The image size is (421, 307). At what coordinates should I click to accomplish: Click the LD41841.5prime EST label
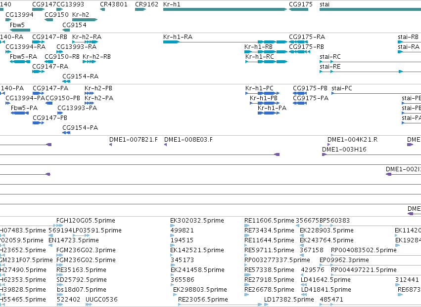tap(326, 290)
